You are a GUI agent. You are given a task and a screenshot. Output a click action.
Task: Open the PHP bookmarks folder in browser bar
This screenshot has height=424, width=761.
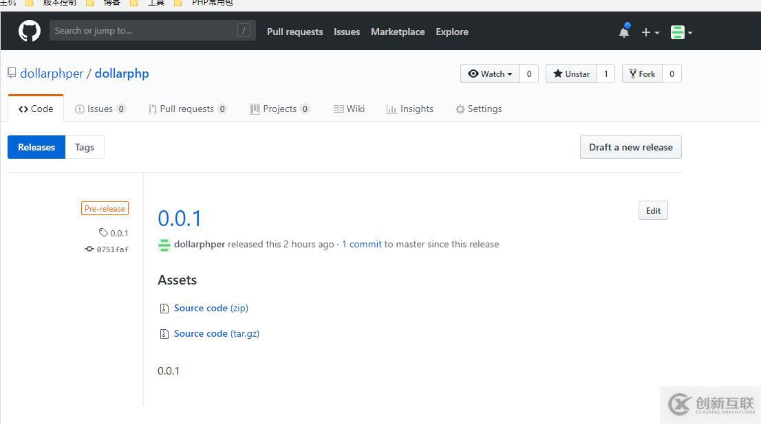204,3
